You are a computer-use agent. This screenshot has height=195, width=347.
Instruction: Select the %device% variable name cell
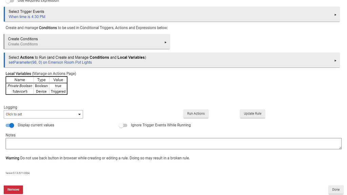coord(20,92)
